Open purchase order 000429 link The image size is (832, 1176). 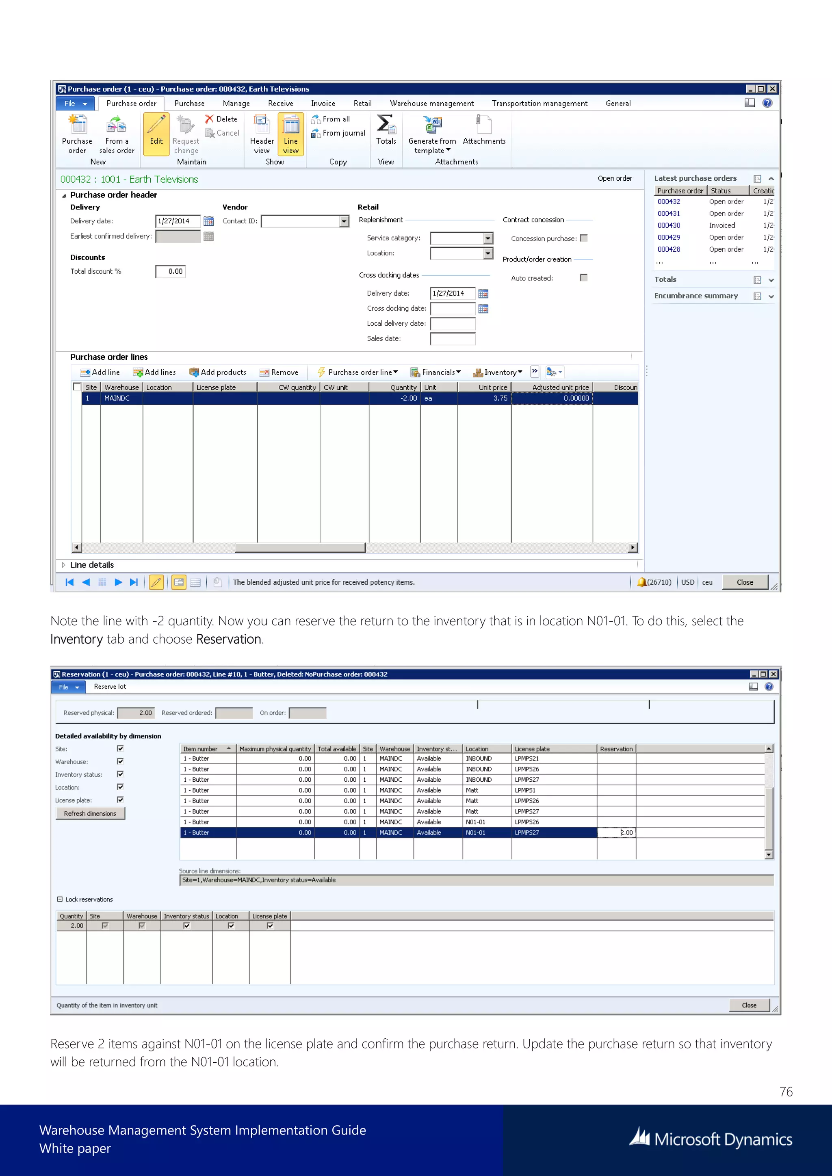pos(669,238)
